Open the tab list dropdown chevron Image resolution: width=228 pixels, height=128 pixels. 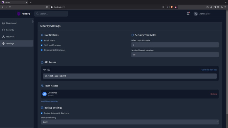pos(226,2)
